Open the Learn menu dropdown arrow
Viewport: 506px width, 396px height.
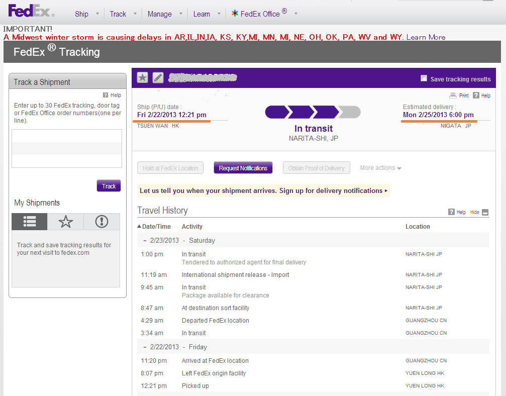point(219,14)
